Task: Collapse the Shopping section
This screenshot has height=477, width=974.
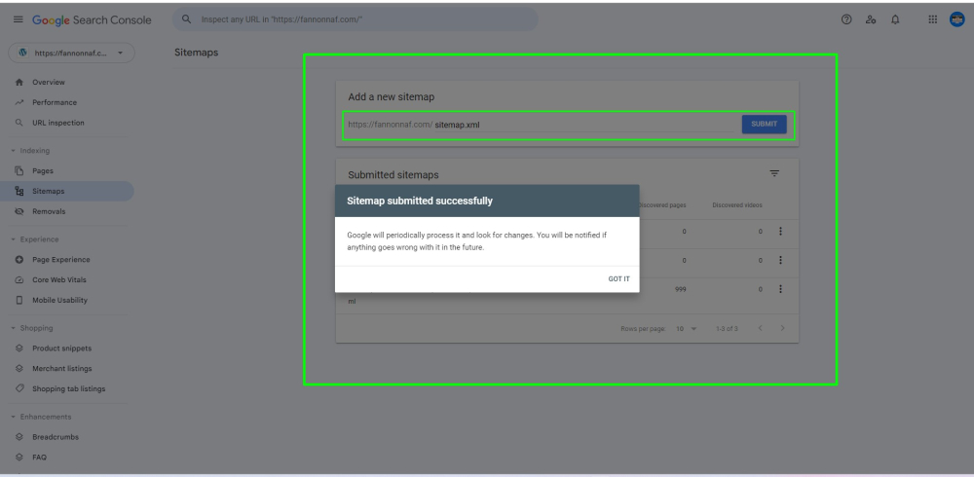Action: (x=14, y=328)
